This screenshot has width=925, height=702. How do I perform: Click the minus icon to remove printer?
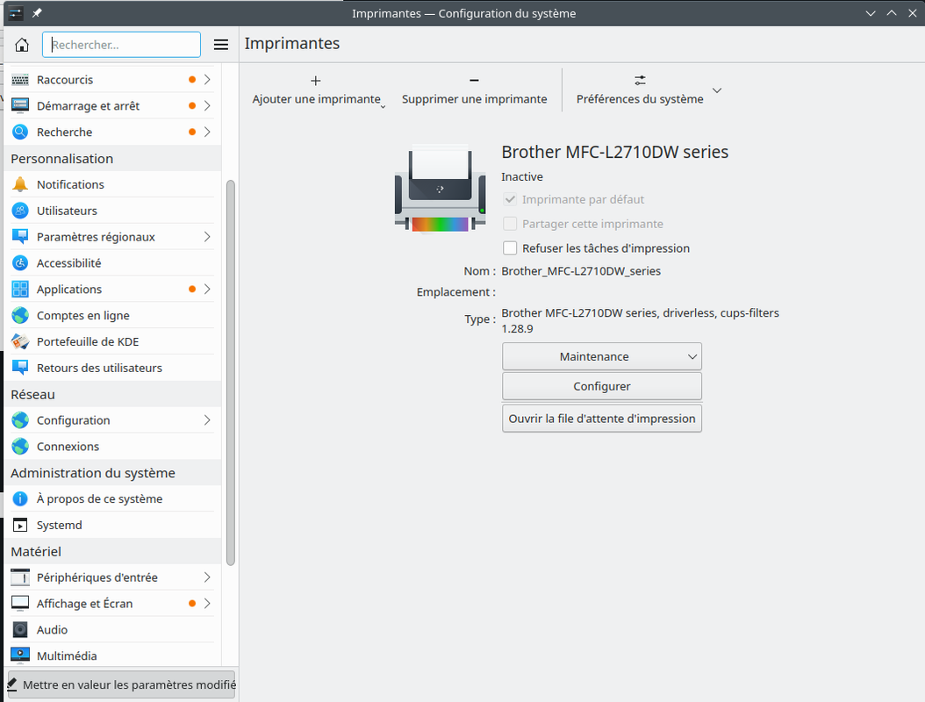click(474, 80)
